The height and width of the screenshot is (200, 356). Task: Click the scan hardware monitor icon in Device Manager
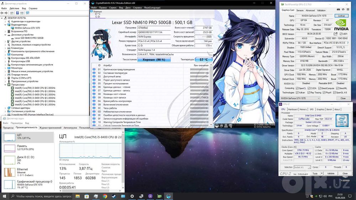[27, 13]
